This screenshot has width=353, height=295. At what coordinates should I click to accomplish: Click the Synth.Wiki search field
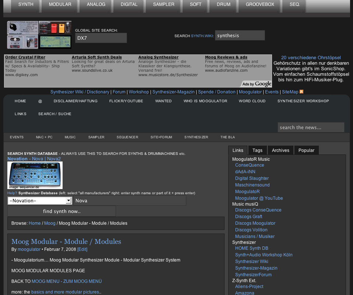coord(240,35)
